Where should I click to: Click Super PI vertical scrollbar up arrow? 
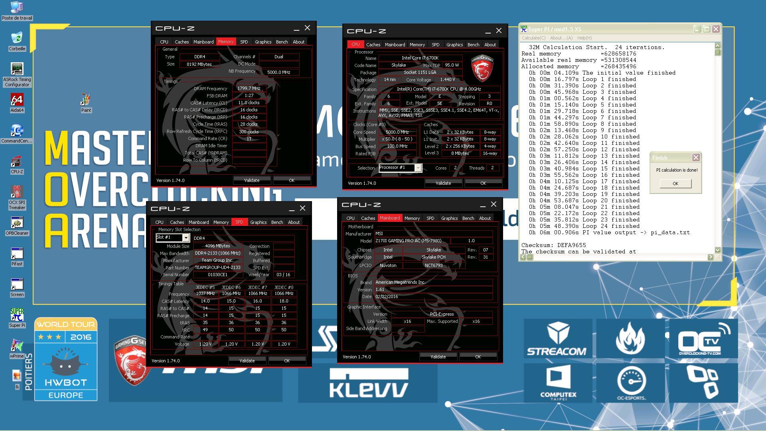[717, 45]
